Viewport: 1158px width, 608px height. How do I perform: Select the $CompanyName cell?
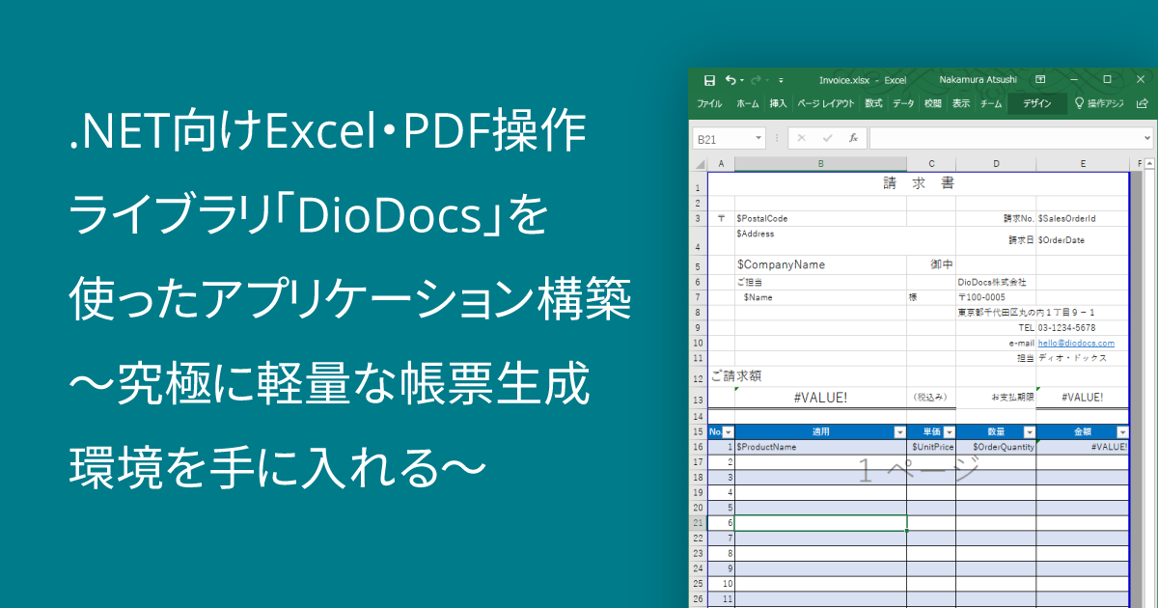click(x=820, y=264)
